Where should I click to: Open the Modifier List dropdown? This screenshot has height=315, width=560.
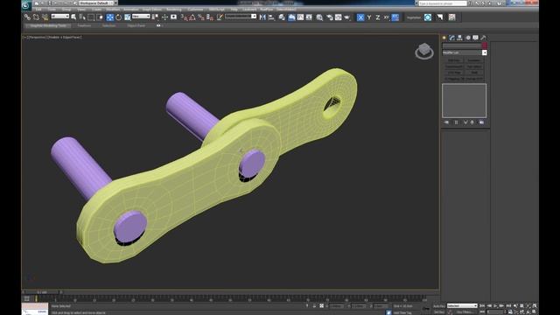coord(465,52)
